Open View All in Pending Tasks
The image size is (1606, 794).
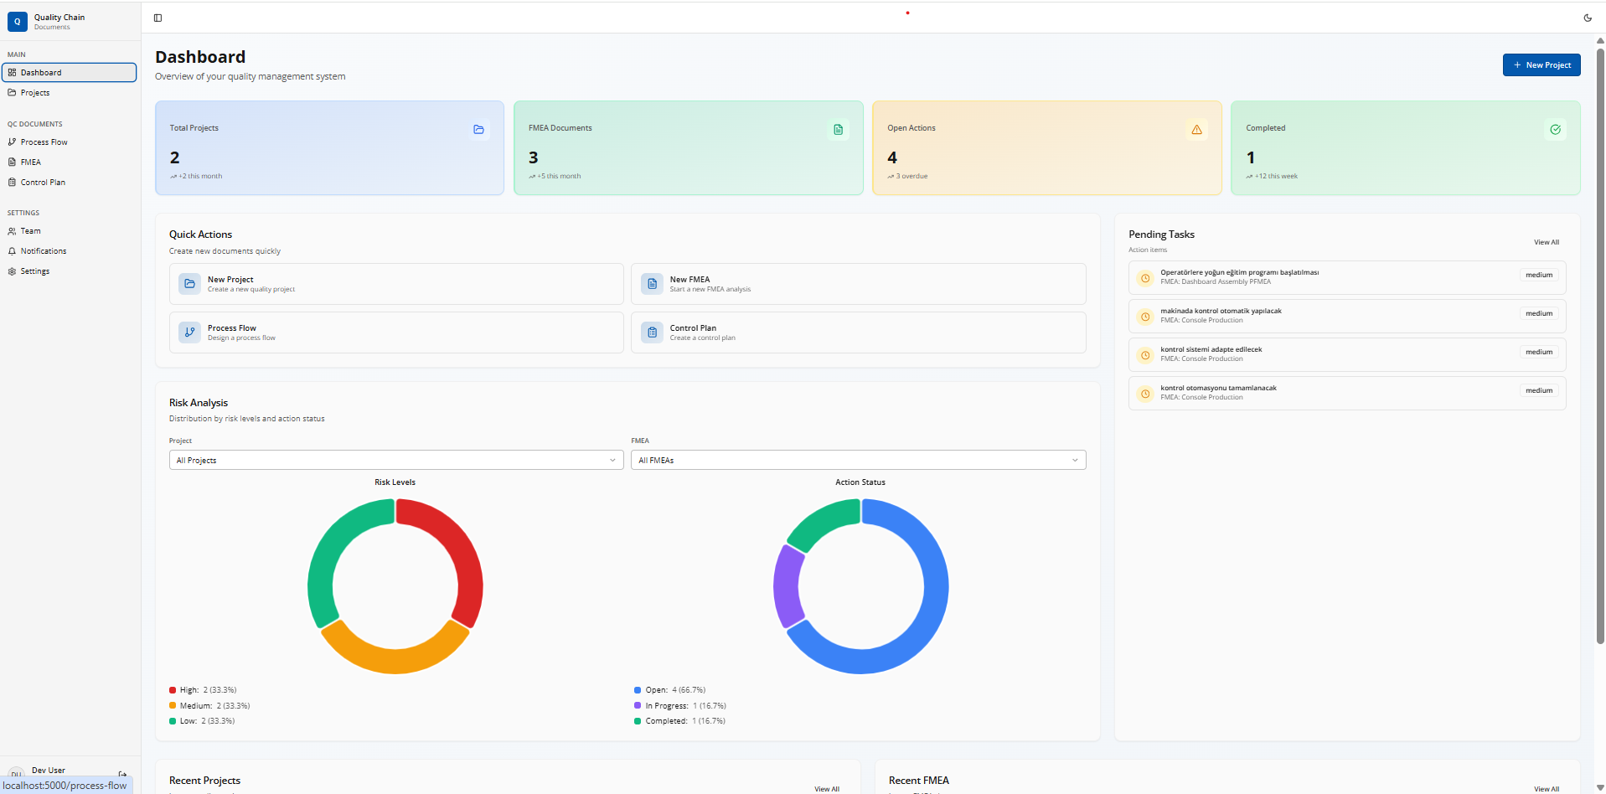click(x=1546, y=242)
